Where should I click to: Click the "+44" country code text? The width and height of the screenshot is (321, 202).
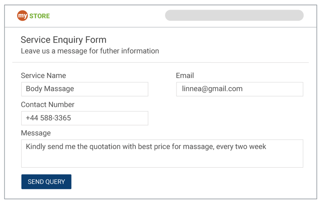pos(32,118)
